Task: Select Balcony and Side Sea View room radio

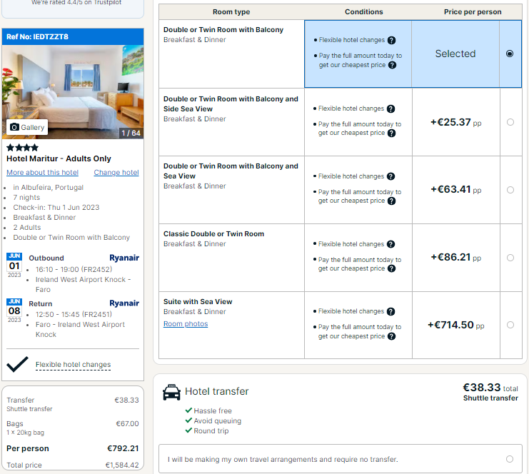Action: click(510, 122)
